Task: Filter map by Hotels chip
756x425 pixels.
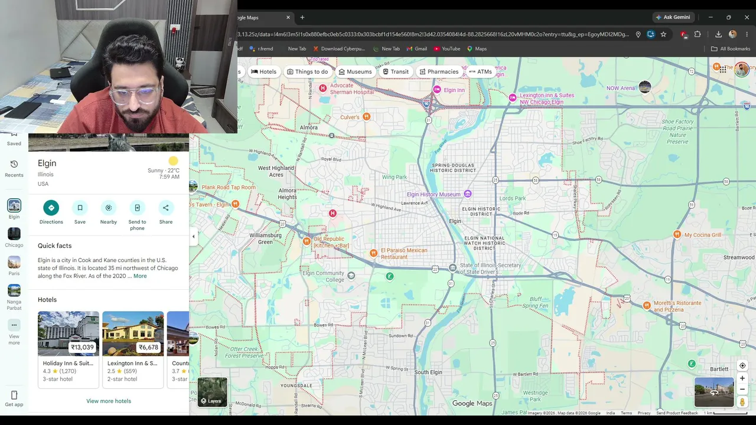Action: coord(263,71)
